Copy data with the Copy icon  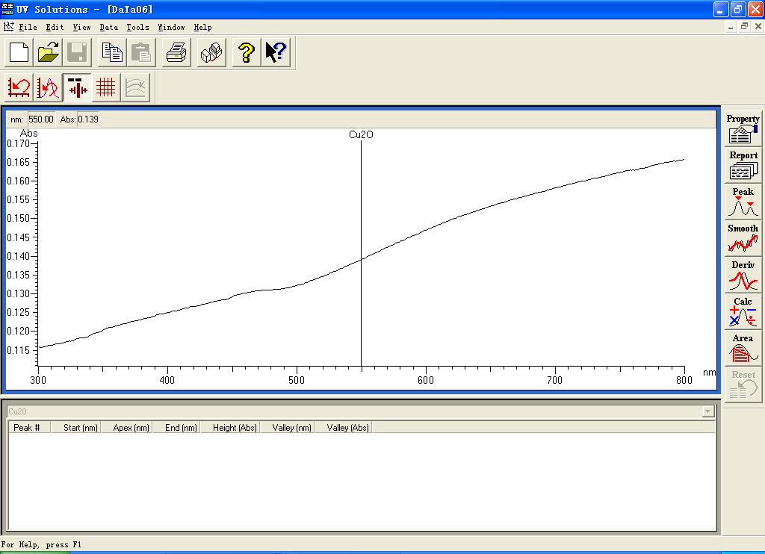[112, 52]
